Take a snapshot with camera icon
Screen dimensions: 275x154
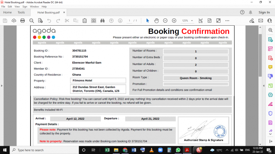93,21
